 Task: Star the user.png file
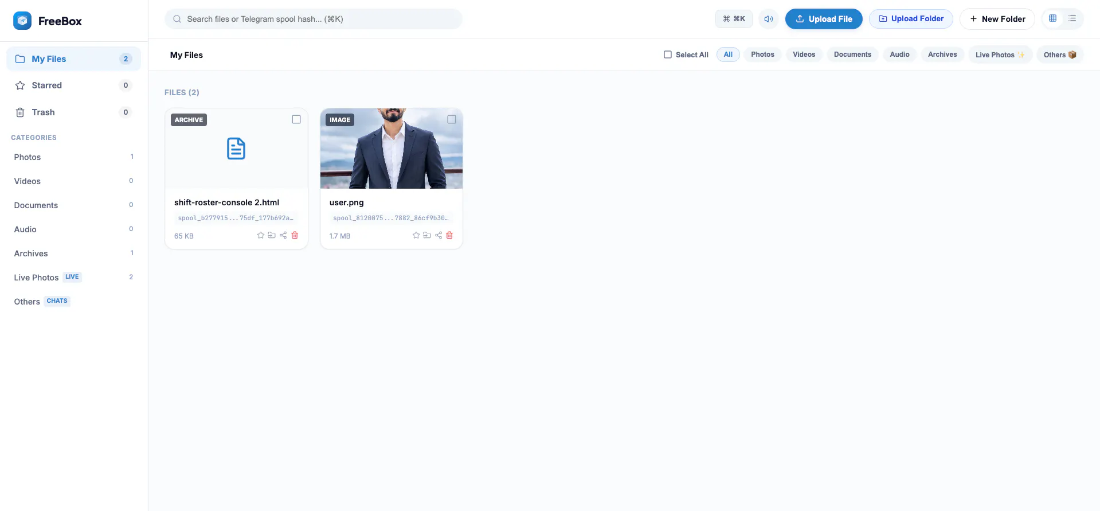[416, 235]
